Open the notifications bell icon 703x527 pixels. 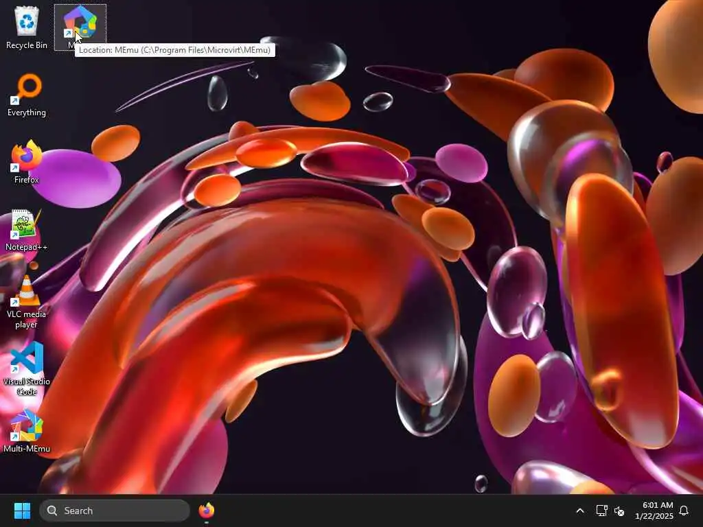coord(684,511)
